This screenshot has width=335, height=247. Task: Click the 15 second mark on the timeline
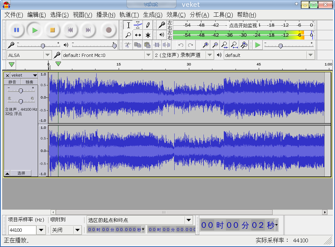[119, 64]
